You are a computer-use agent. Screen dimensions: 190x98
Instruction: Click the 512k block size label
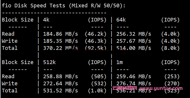[x=49, y=62]
